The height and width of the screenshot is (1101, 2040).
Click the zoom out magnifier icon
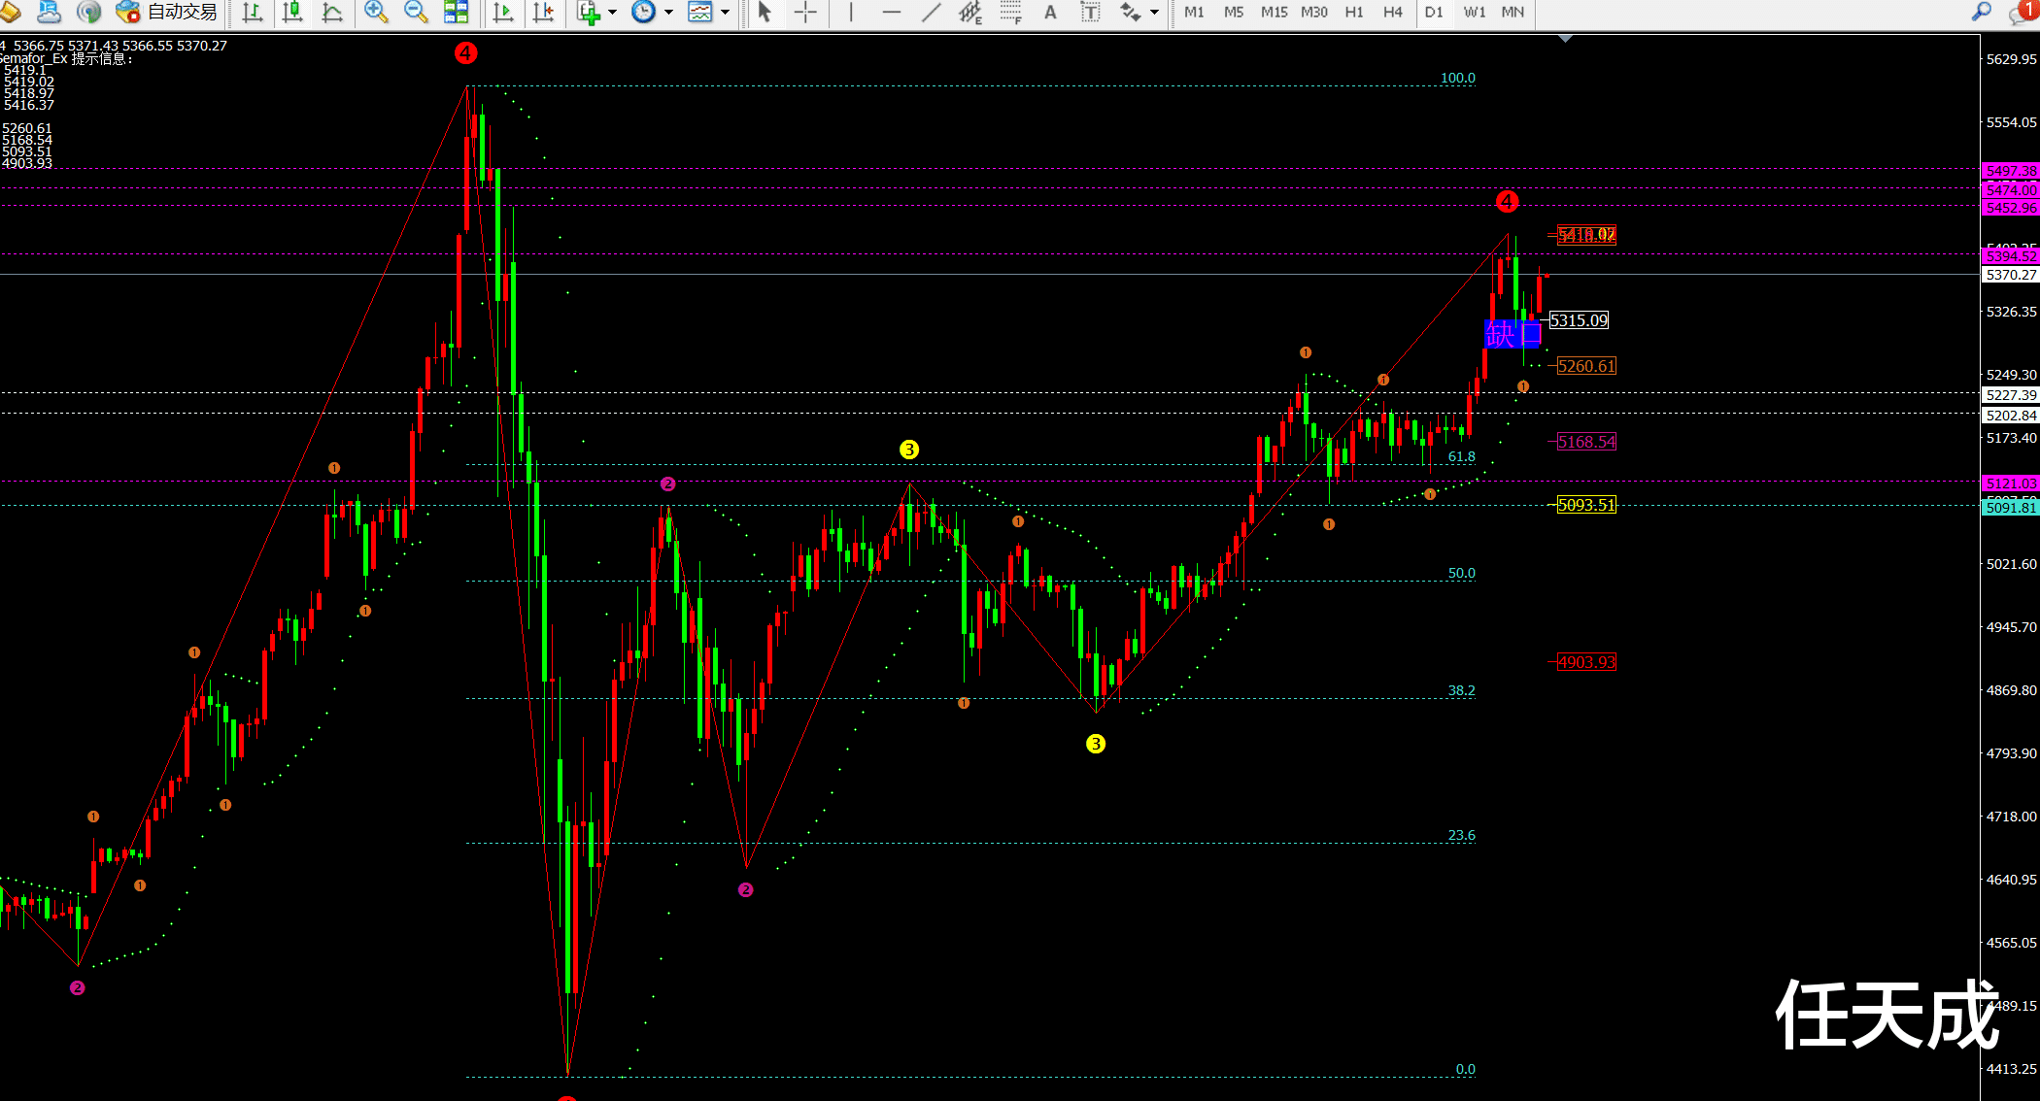pyautogui.click(x=416, y=12)
